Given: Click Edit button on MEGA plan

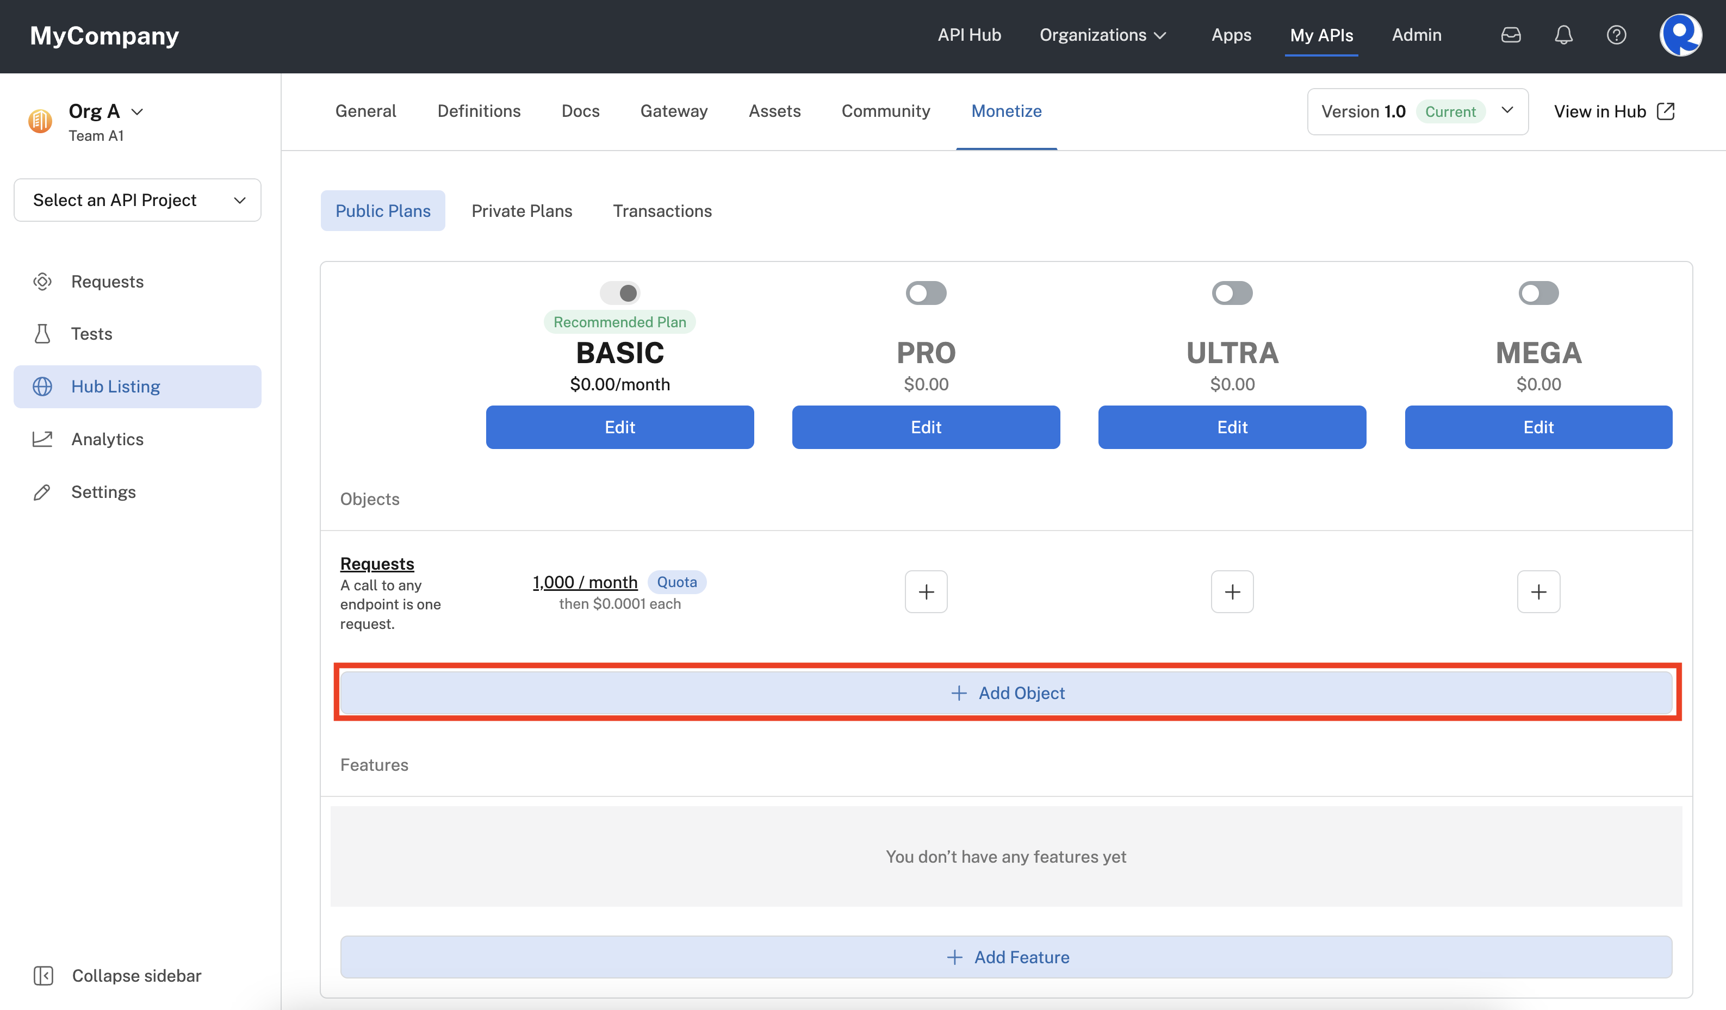Looking at the screenshot, I should pyautogui.click(x=1538, y=427).
